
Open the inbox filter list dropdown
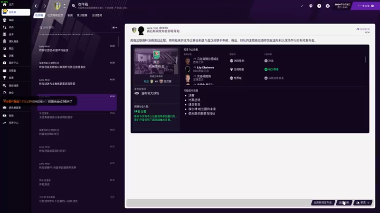(x=115, y=27)
